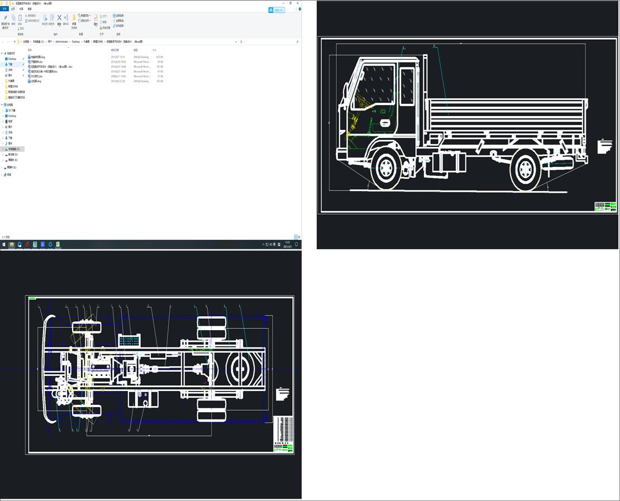This screenshot has height=501, width=620.
Task: Click the Name column header
Action: [x=30, y=50]
